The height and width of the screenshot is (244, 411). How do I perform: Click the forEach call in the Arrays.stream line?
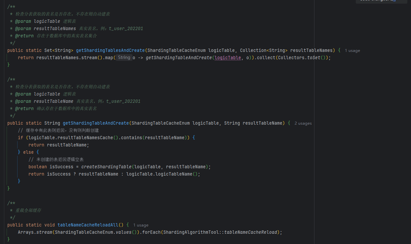[x=151, y=232]
